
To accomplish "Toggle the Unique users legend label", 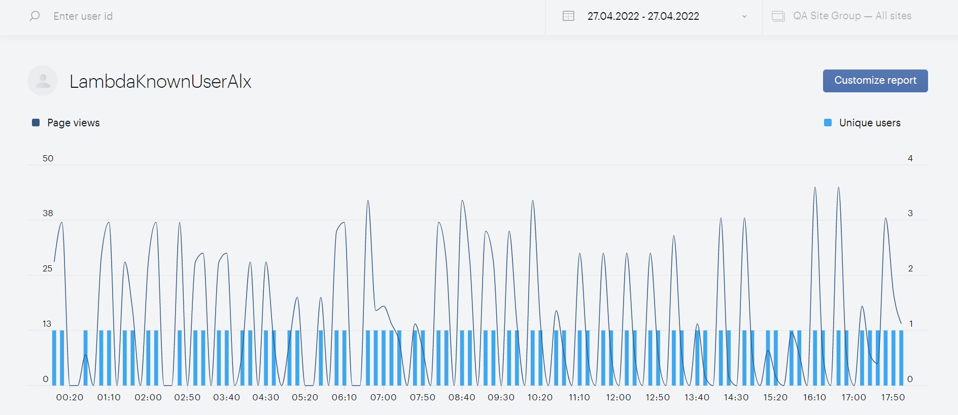I will pos(870,123).
